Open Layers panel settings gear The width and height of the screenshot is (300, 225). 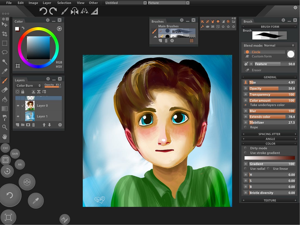pos(60,125)
